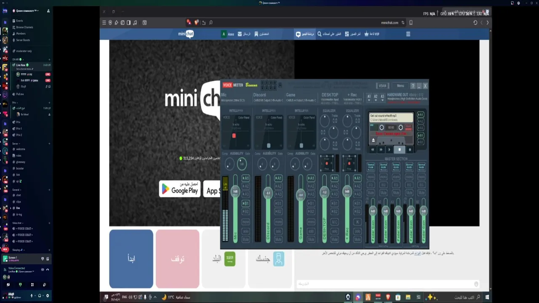
Task: Disconnect from Discord voice call
Action: coord(48,269)
